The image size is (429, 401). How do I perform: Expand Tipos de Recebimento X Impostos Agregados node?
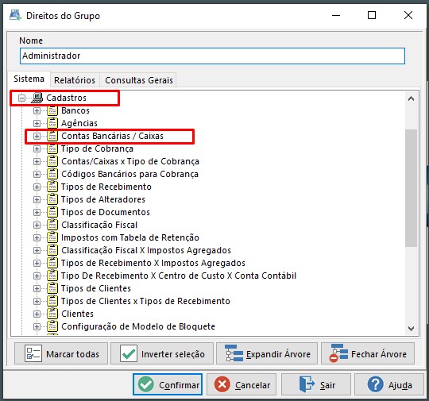pyautogui.click(x=37, y=263)
